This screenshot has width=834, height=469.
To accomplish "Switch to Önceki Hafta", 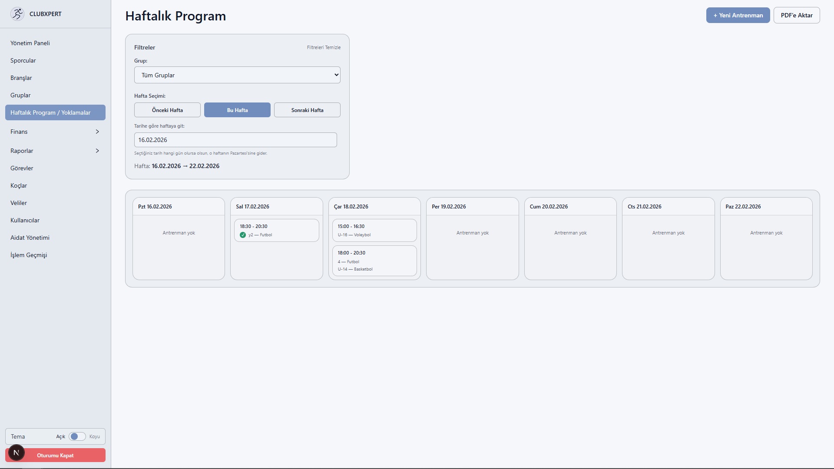I will click(x=167, y=110).
